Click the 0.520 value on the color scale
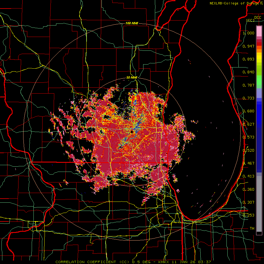Viewport: 264px width, 264px height. point(248,150)
